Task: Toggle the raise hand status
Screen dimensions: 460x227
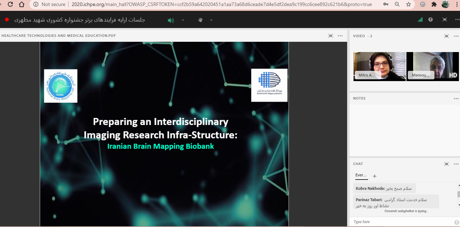Action: click(200, 20)
